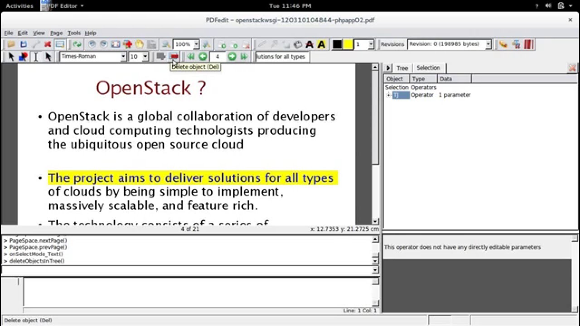Click the zoom icon right of 100%
Screen dimensions: 580x326
(207, 44)
